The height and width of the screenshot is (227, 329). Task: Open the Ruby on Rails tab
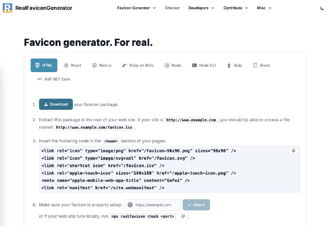138,66
